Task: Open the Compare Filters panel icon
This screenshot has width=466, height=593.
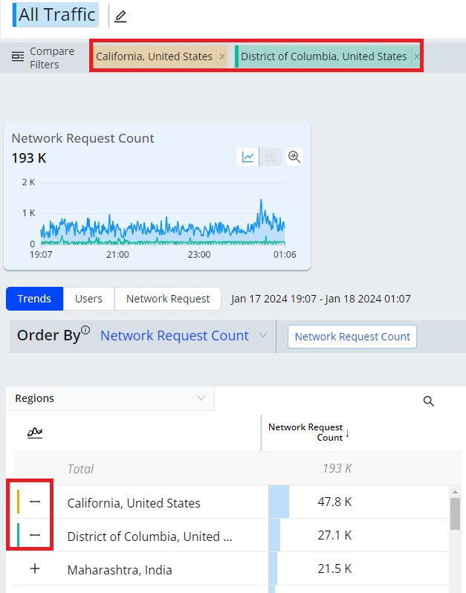Action: coord(19,57)
